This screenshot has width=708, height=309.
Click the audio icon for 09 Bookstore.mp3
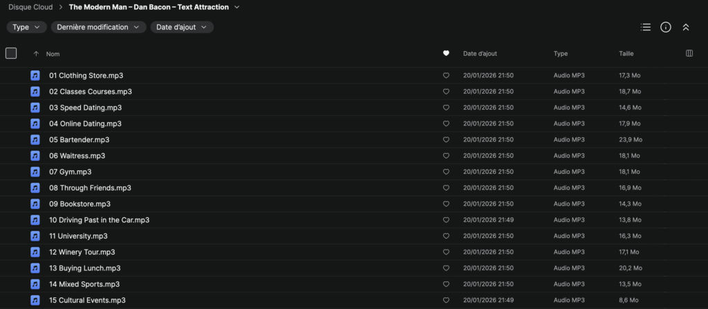click(x=35, y=203)
